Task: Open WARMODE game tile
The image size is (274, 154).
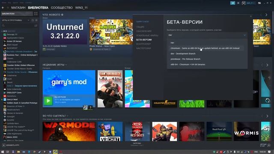Action: click(x=69, y=131)
